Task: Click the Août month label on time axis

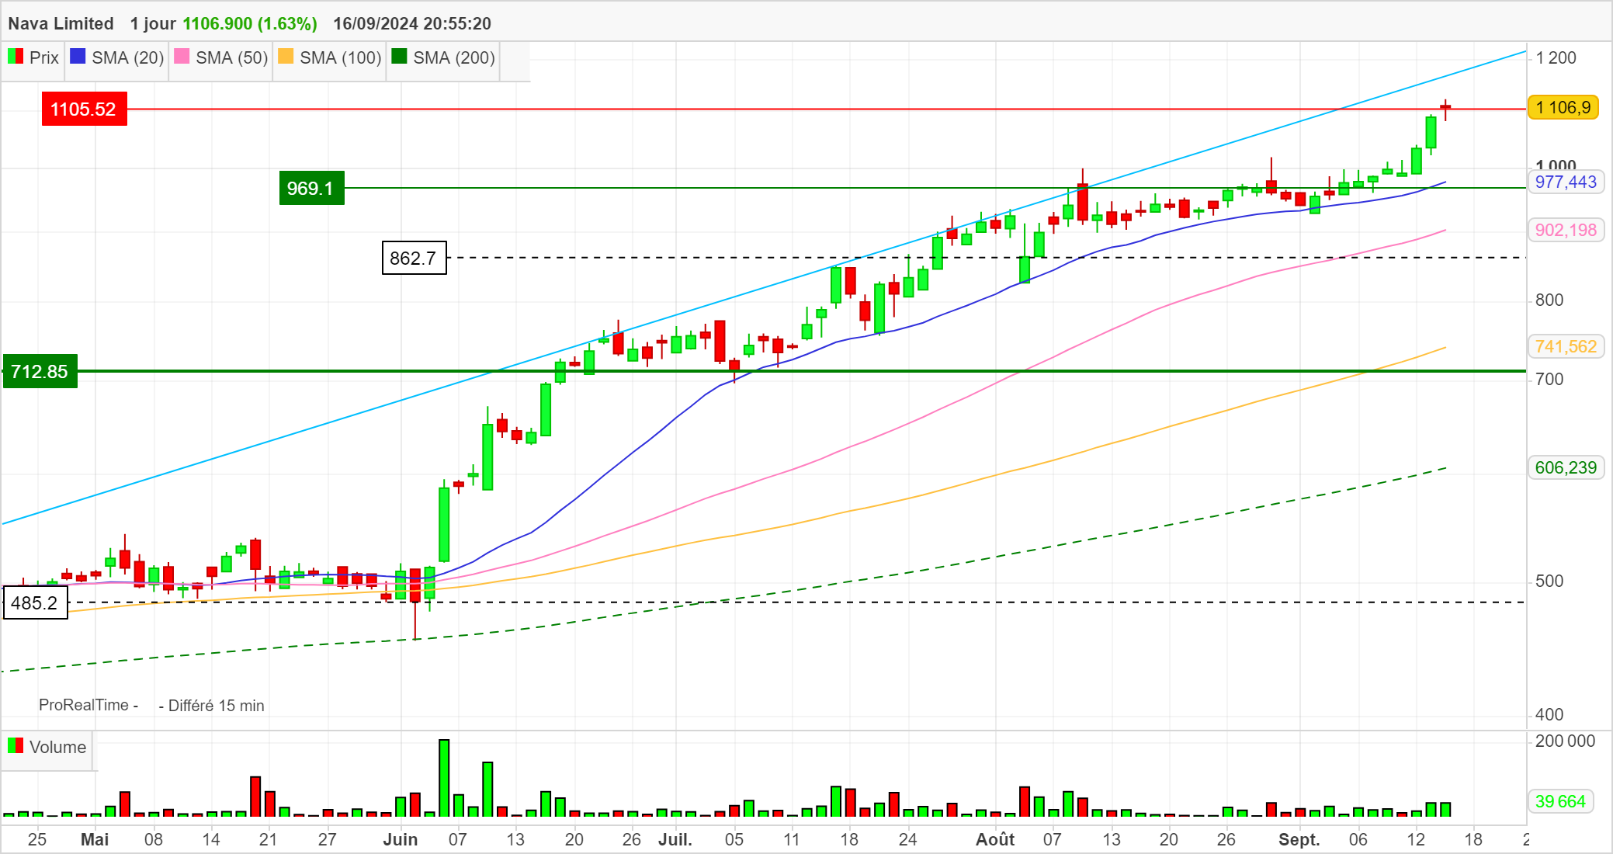Action: pos(995,839)
